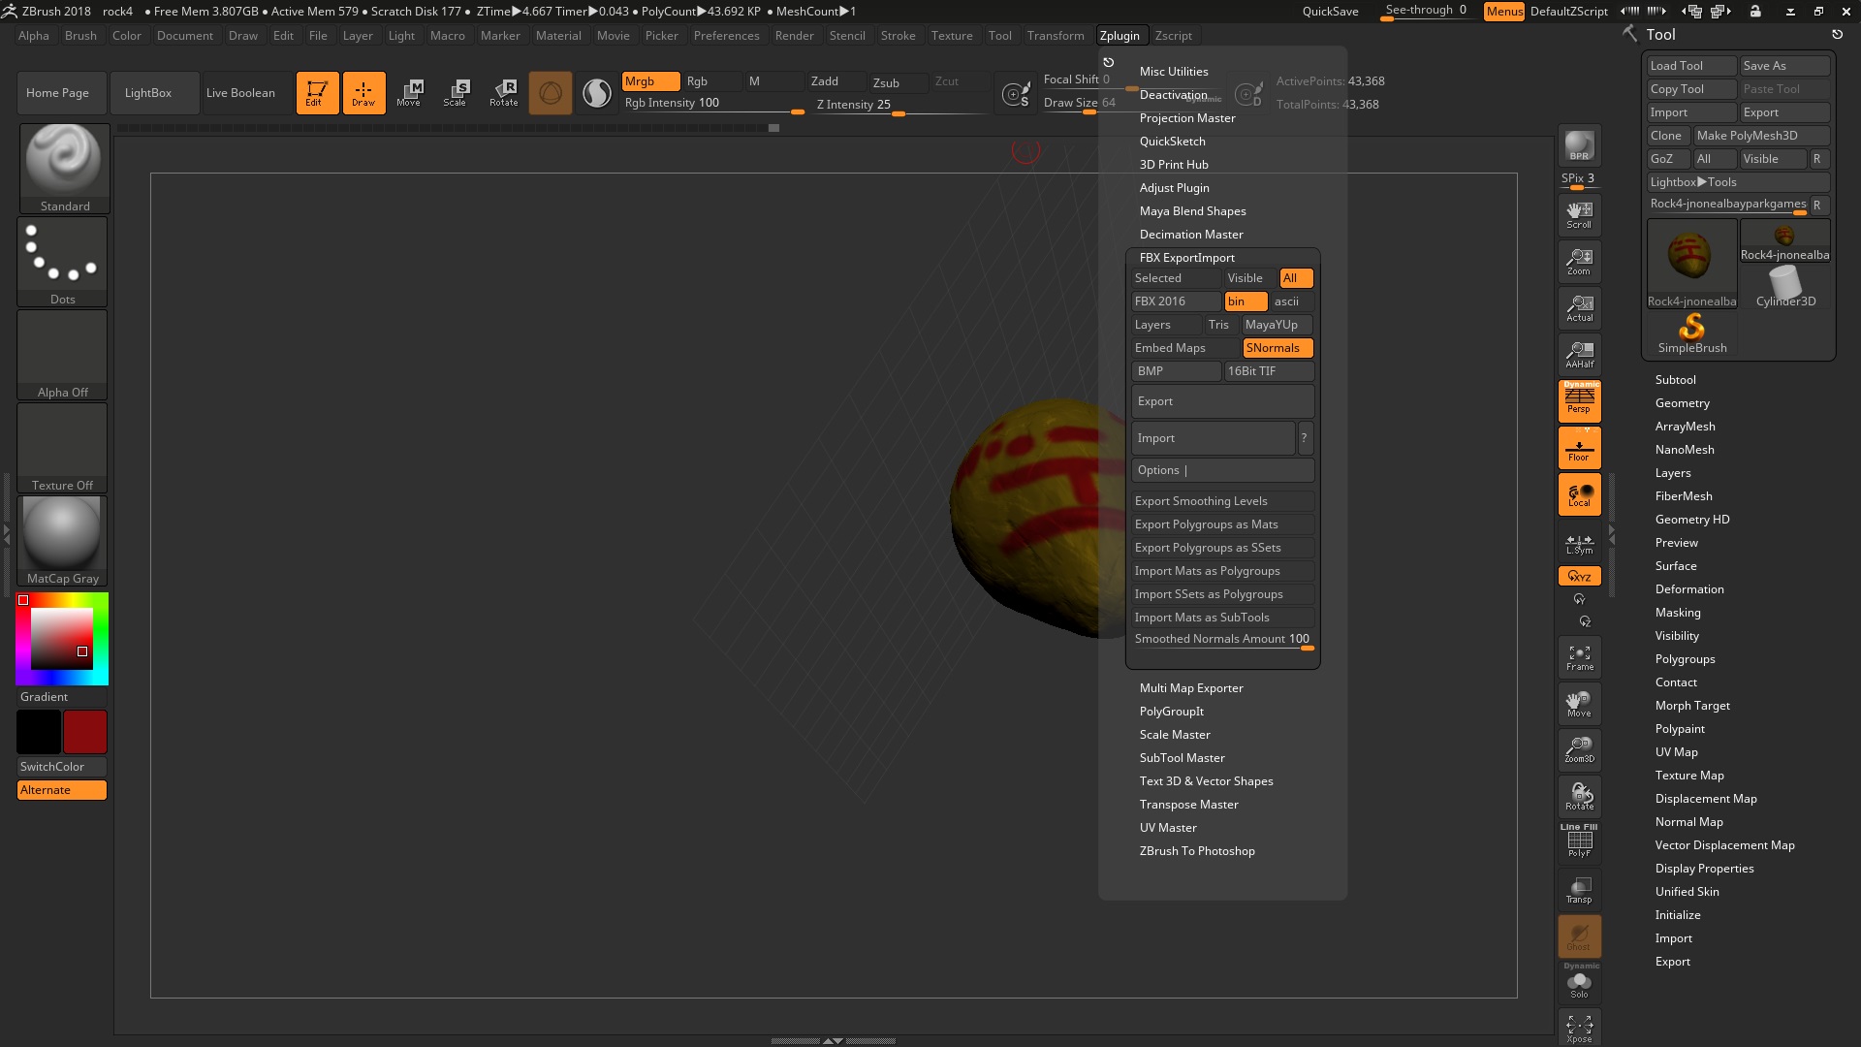Screen dimensions: 1861x1047
Task: Select the Move tool in top shelf
Action: tap(409, 93)
